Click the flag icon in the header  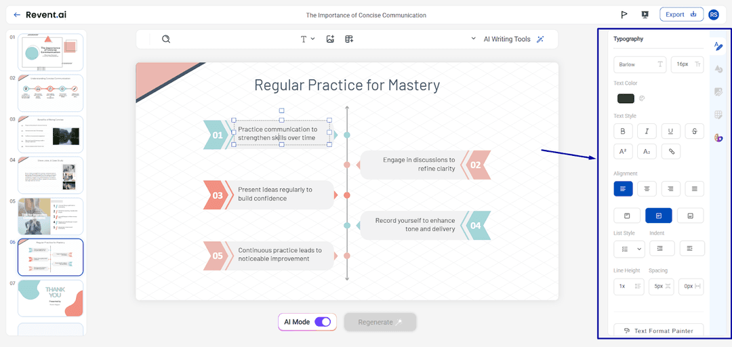click(624, 15)
